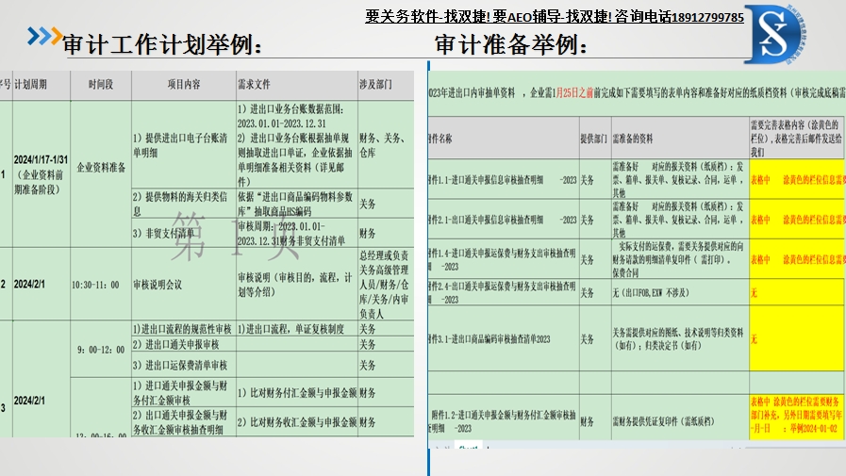
Task: Select the 提供部门 header in right table
Action: click(592, 138)
